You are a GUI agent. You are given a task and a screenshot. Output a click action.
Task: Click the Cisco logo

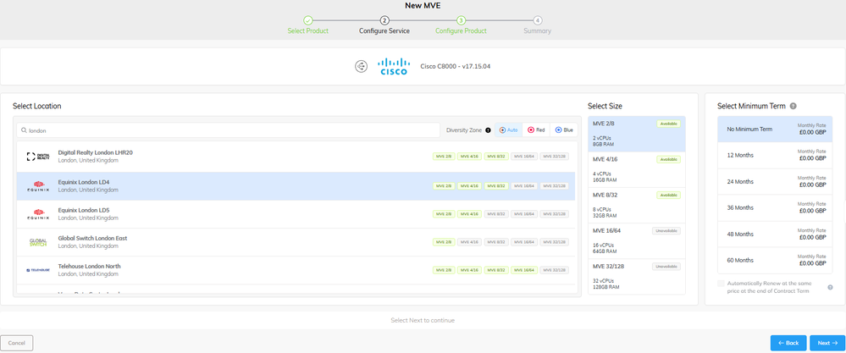tap(393, 66)
